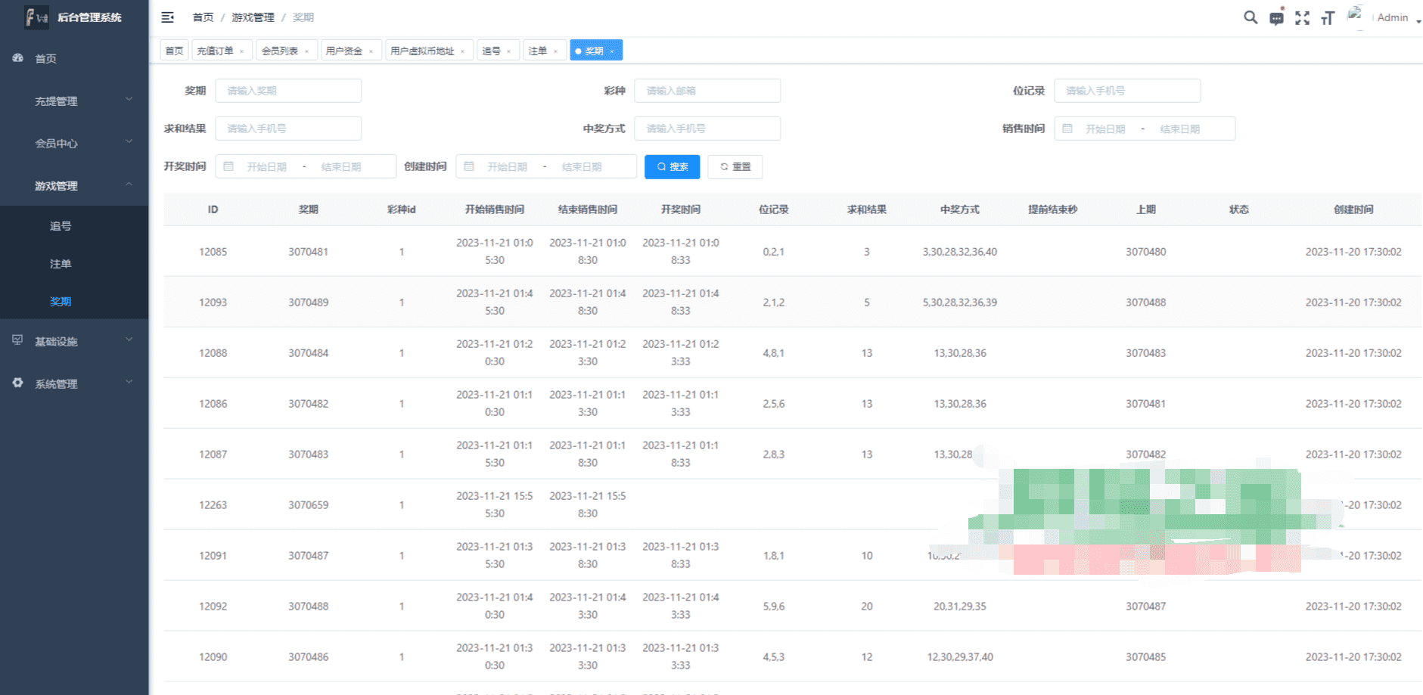Screen dimensions: 1423x695
Task: Open the header search magnifier icon
Action: 1251,17
